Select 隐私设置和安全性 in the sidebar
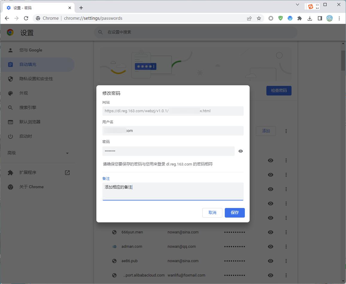346x284 pixels. point(36,79)
